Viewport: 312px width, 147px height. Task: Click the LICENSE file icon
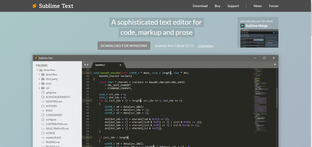(43, 133)
